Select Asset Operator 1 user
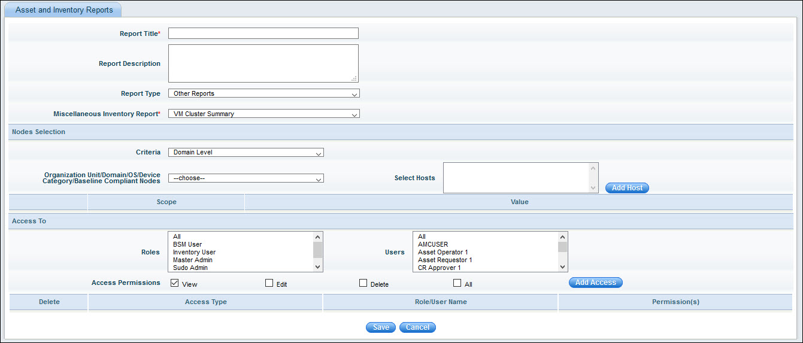 click(x=443, y=252)
